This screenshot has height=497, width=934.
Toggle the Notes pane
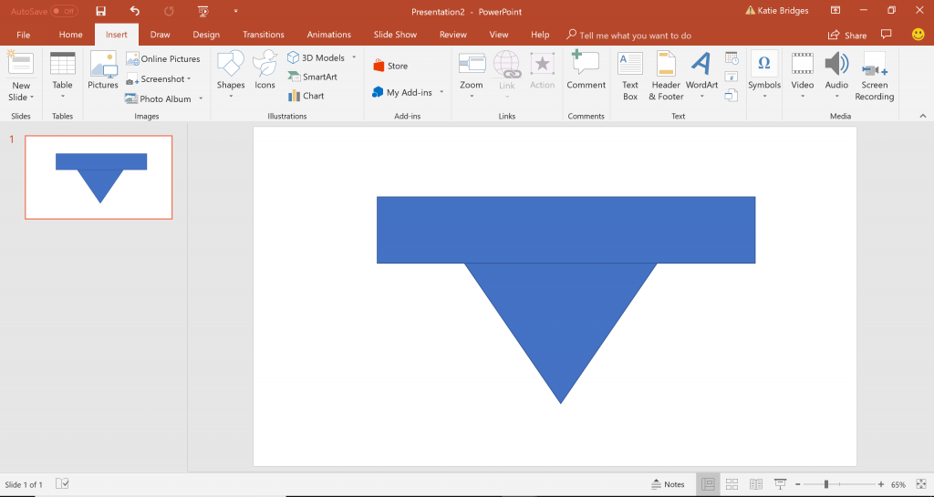click(x=668, y=484)
